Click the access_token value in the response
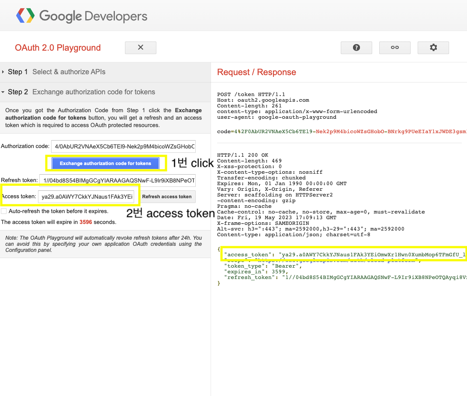 [x=372, y=255]
